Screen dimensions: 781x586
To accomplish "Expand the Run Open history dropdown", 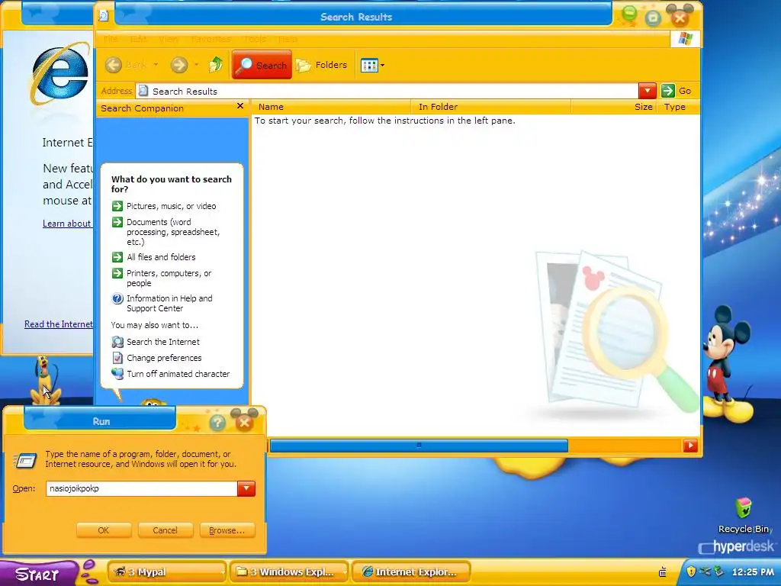I will pos(246,488).
